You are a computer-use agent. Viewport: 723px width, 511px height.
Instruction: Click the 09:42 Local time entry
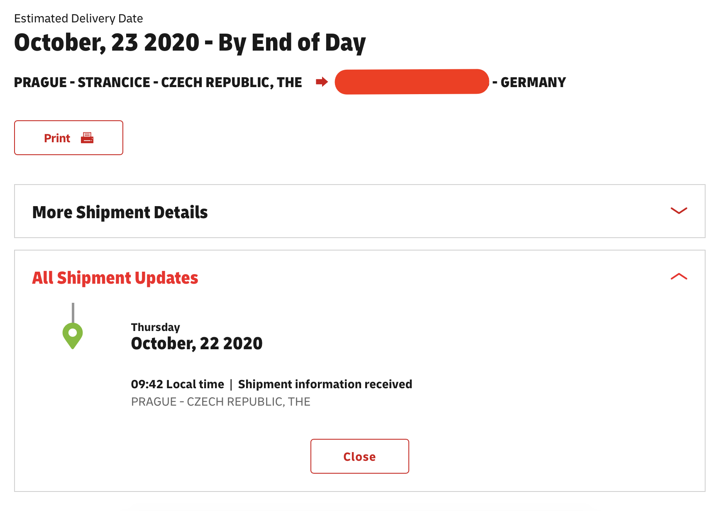[x=178, y=384]
